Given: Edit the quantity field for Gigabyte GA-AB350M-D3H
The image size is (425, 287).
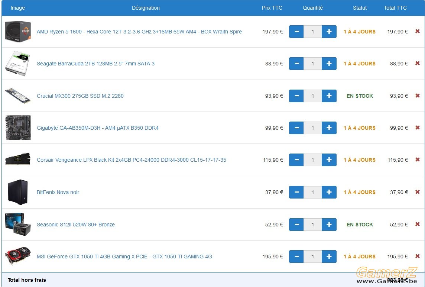Looking at the screenshot, I should point(313,128).
